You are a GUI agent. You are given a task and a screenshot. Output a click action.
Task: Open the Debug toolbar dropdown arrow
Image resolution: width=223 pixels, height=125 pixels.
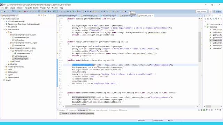pyautogui.click(x=70, y=11)
